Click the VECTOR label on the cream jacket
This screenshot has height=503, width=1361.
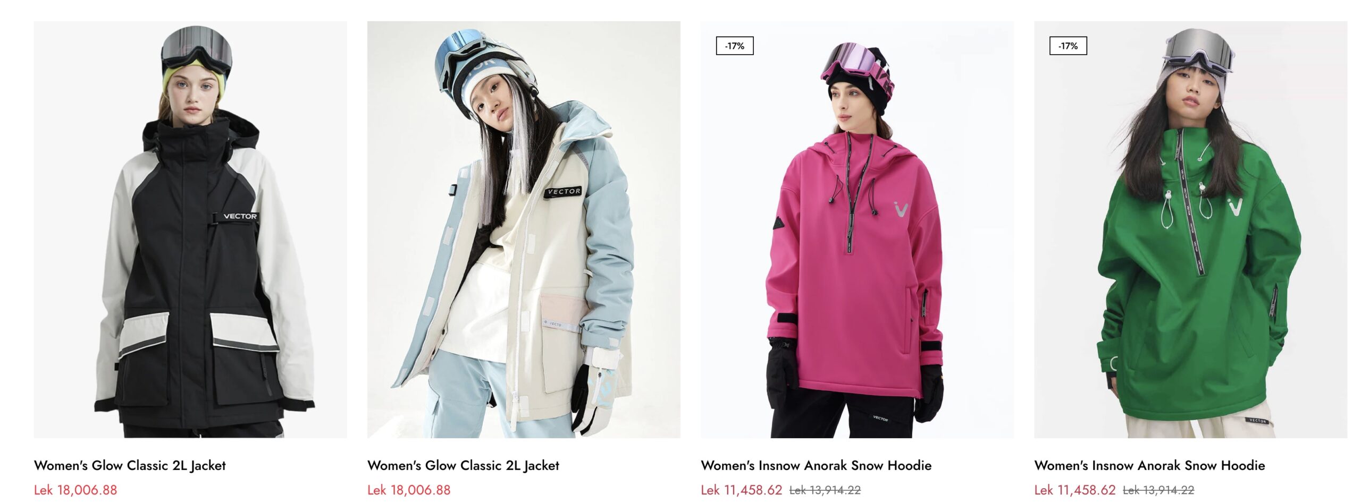click(563, 192)
